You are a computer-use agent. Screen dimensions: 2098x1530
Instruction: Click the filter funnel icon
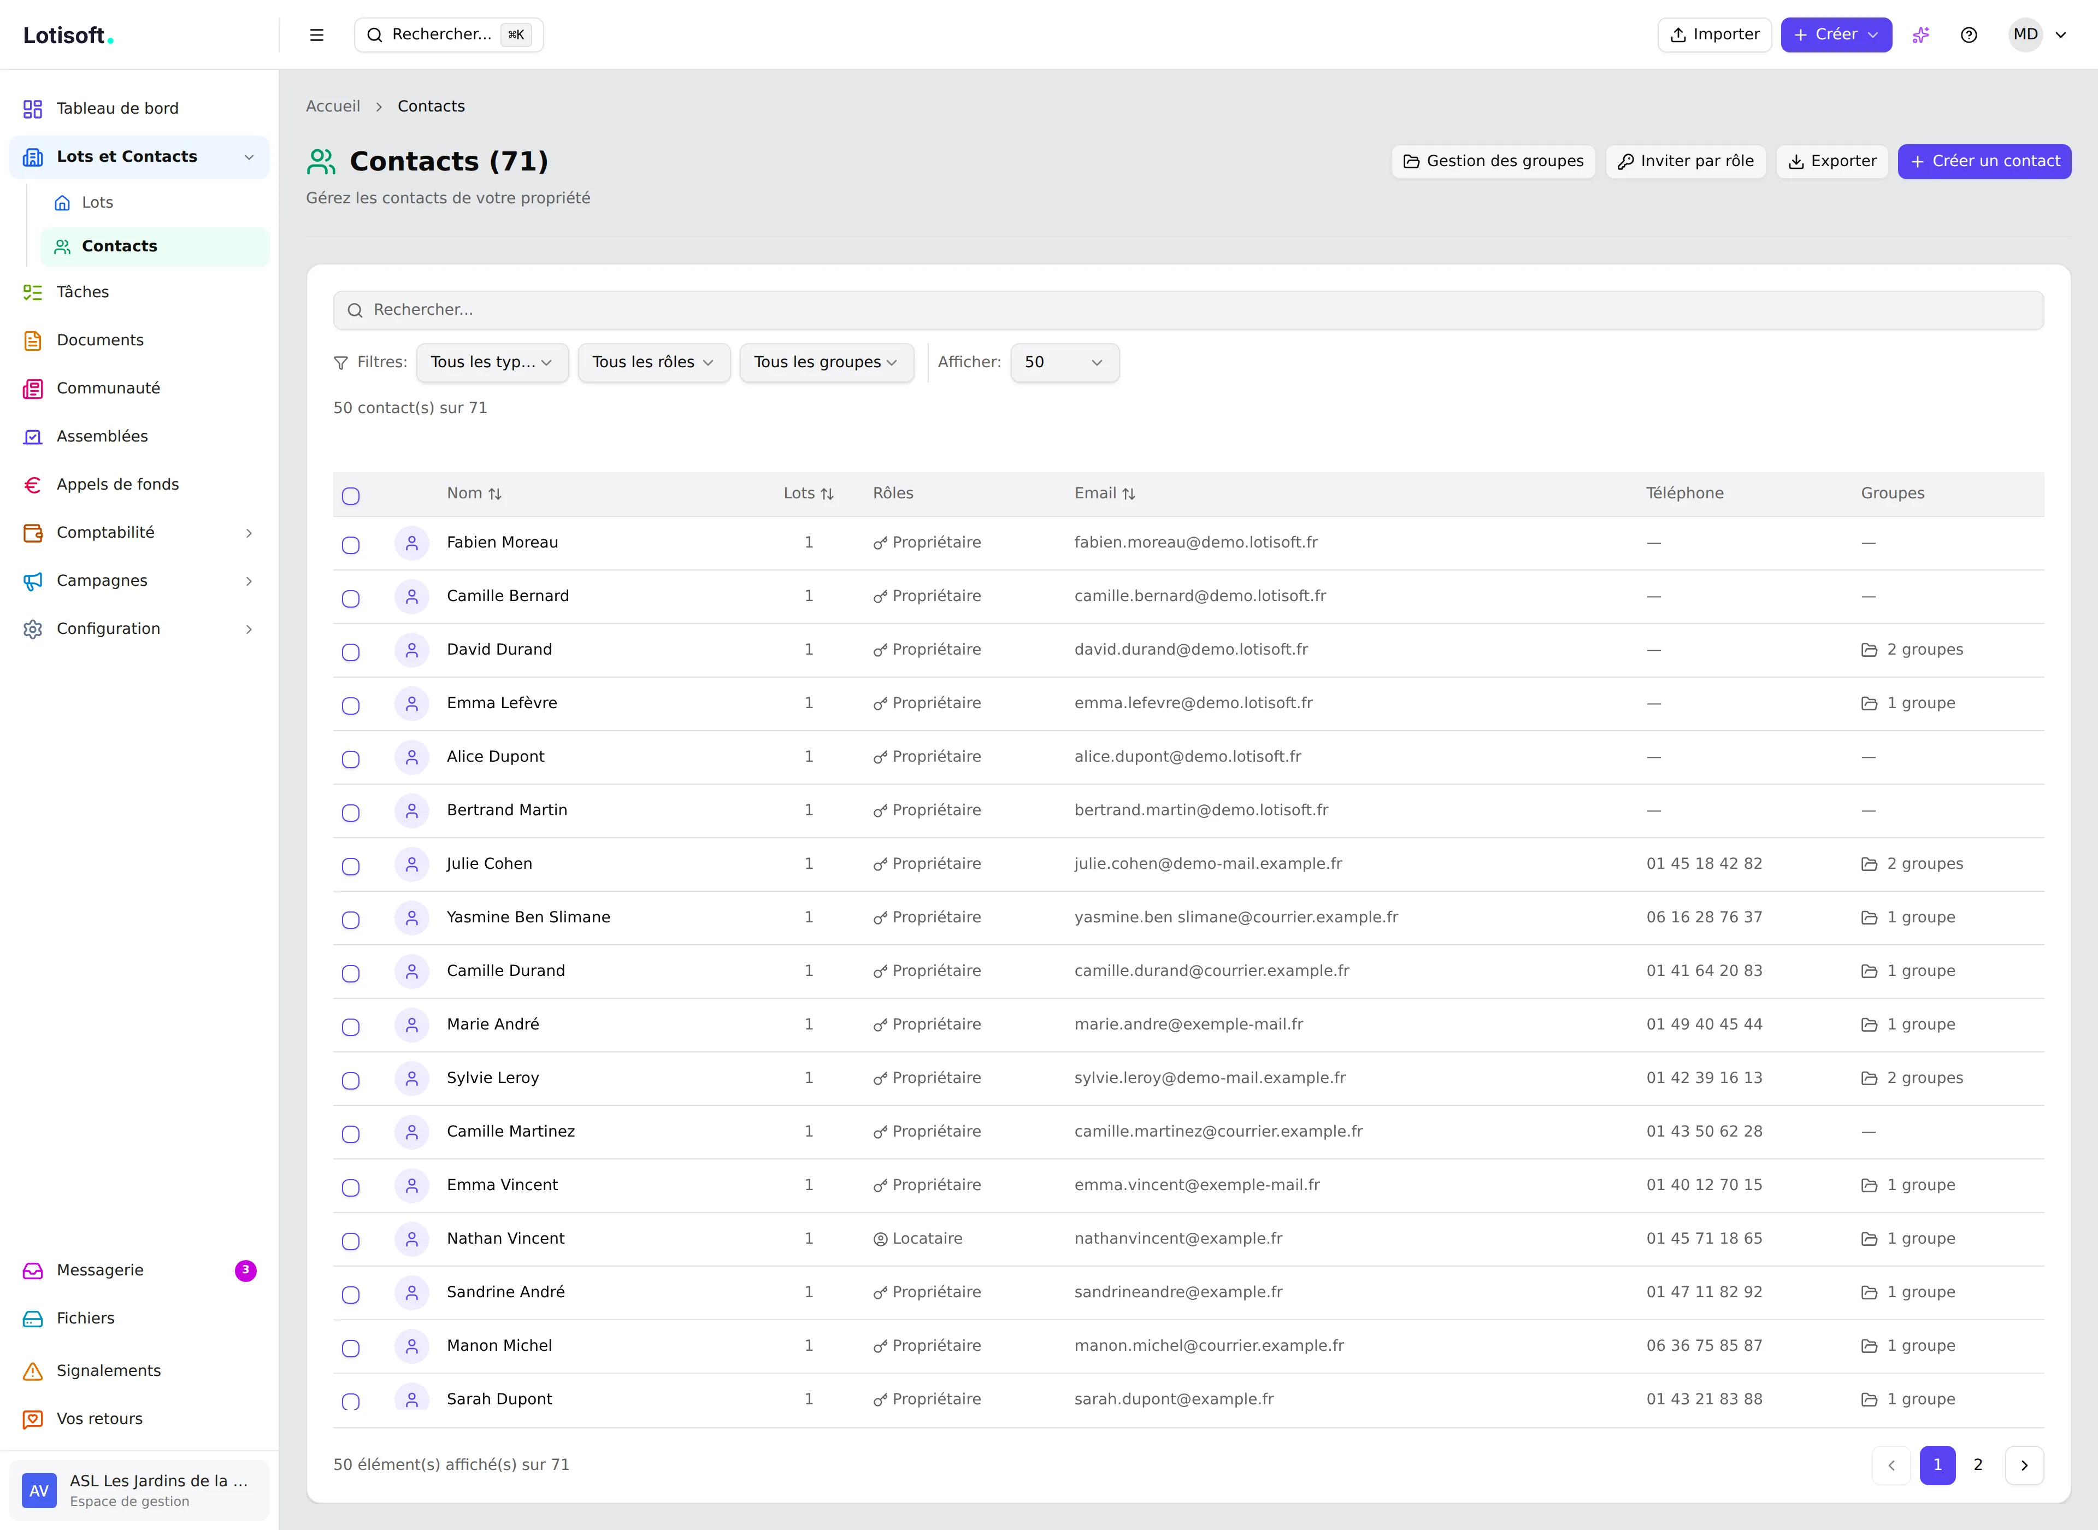[341, 362]
